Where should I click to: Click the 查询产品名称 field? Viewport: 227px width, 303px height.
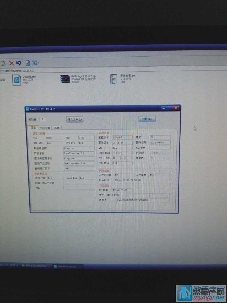(x=79, y=163)
